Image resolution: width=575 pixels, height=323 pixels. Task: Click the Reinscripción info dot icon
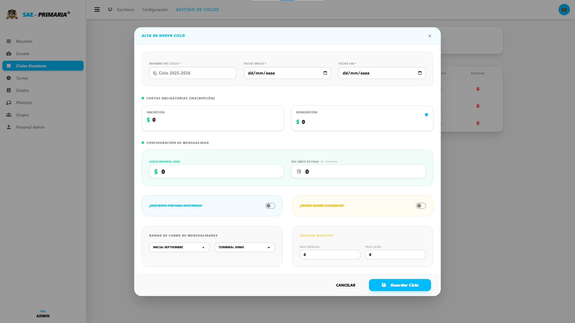(x=426, y=115)
